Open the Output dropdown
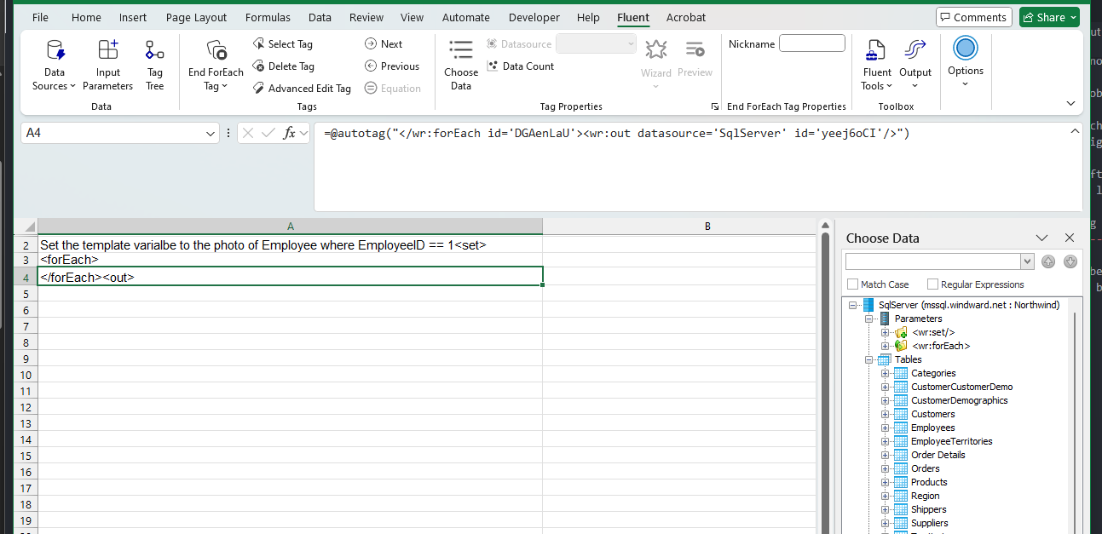Image resolution: width=1102 pixels, height=534 pixels. pyautogui.click(x=915, y=65)
